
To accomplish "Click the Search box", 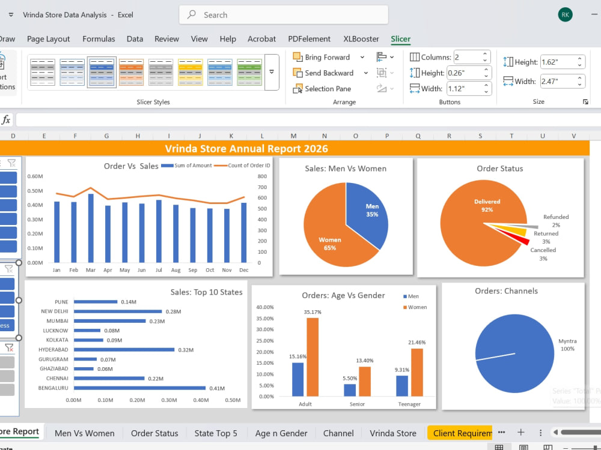I will pos(283,15).
